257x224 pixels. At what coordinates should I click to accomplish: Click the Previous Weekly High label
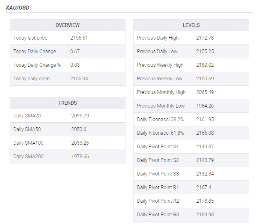tap(160, 65)
